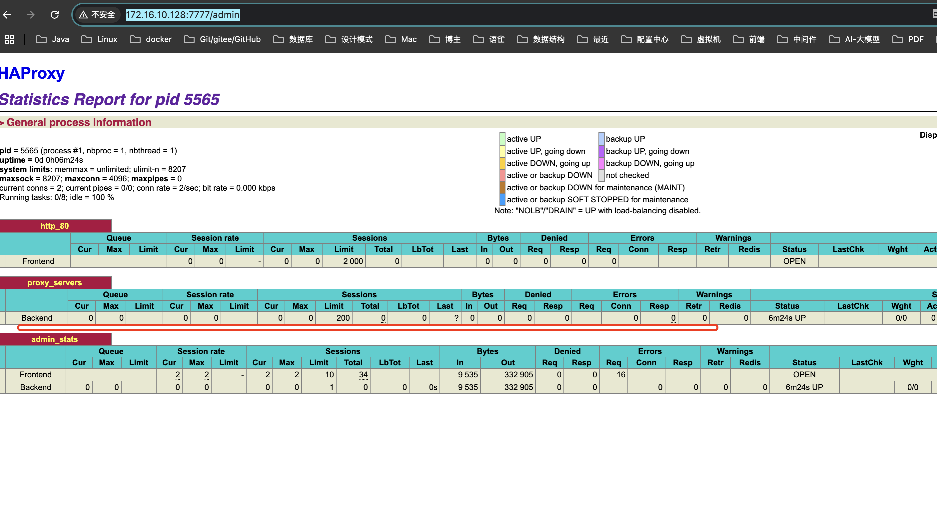Click the Frontend row label in http_80
This screenshot has height=520, width=937.
(x=38, y=261)
